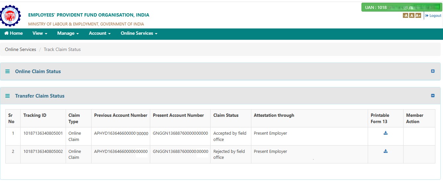Click the Online Claim Status panel header

coord(221,71)
